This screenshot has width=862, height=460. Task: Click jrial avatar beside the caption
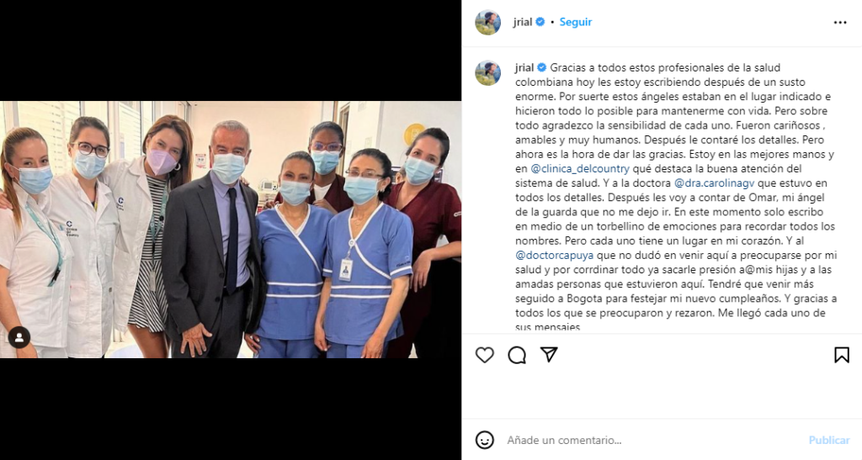click(487, 73)
